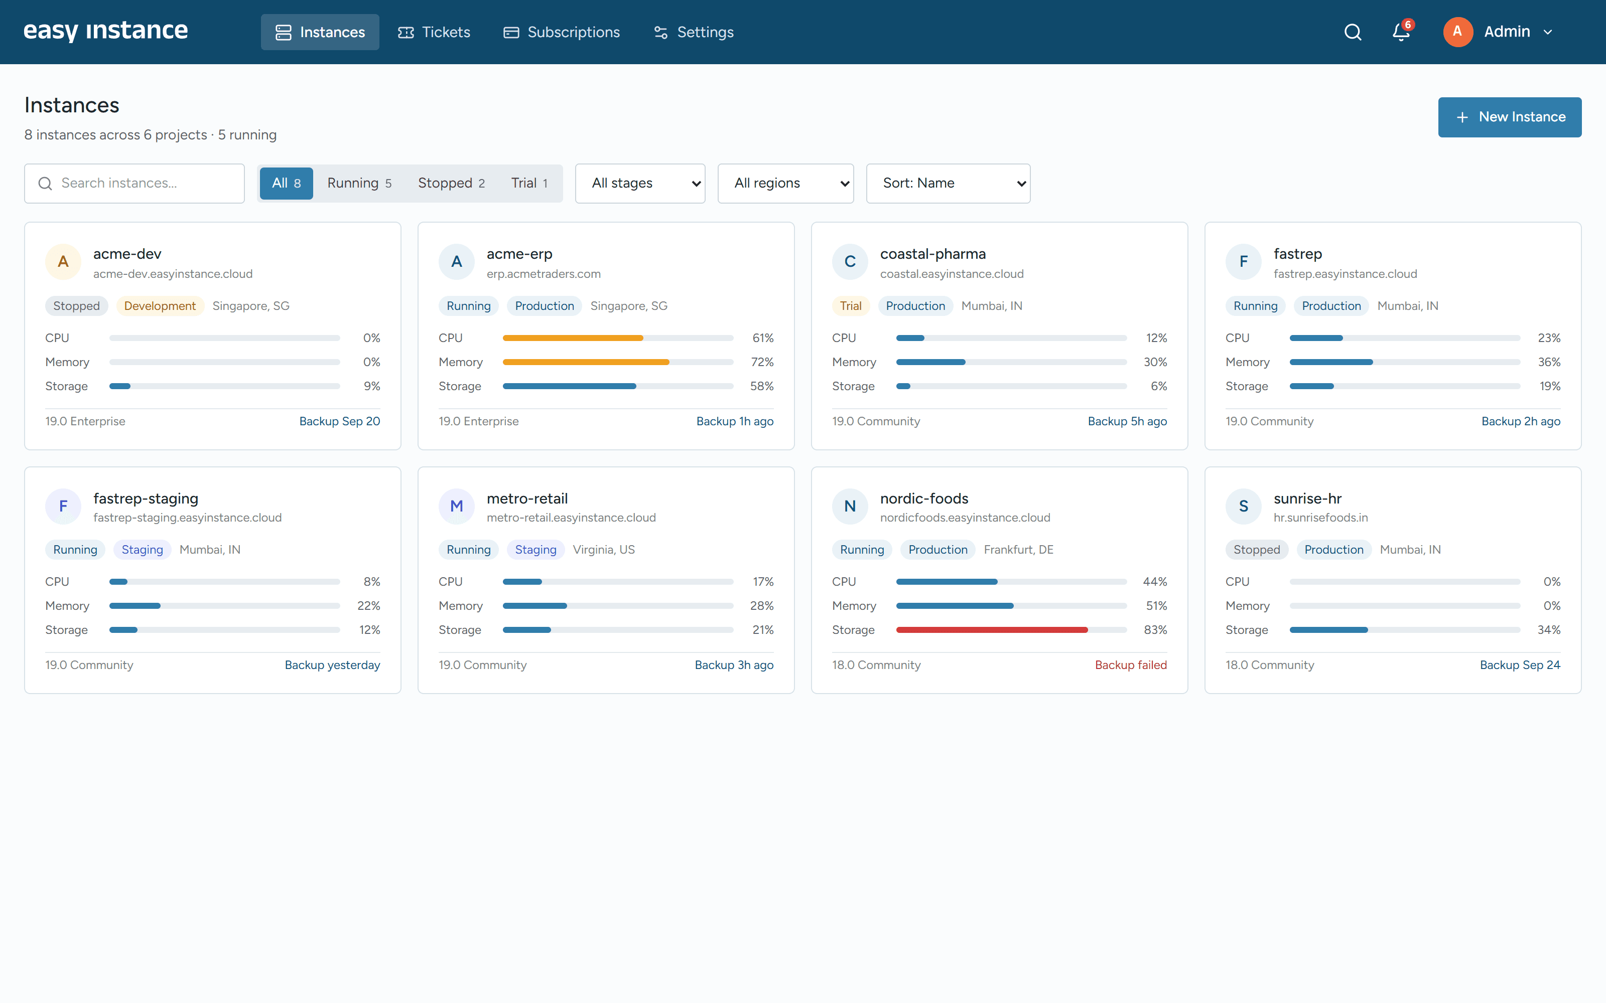The image size is (1606, 1003).
Task: Click 'hr.sunrisefoods.in' domain text
Action: pos(1320,518)
